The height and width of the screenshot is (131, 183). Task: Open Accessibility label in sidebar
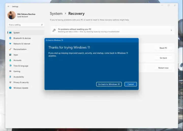(19, 77)
